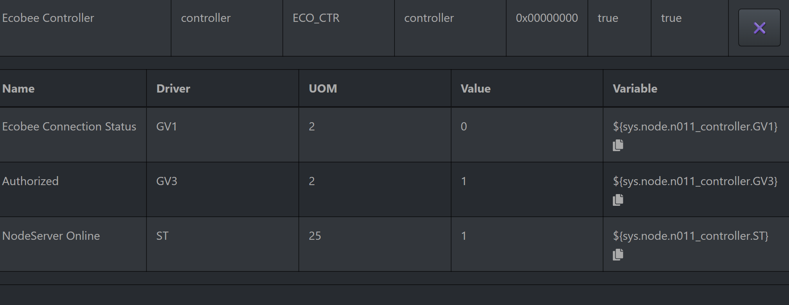This screenshot has height=305, width=789.
Task: Click the Authorized row name cell
Action: point(30,181)
